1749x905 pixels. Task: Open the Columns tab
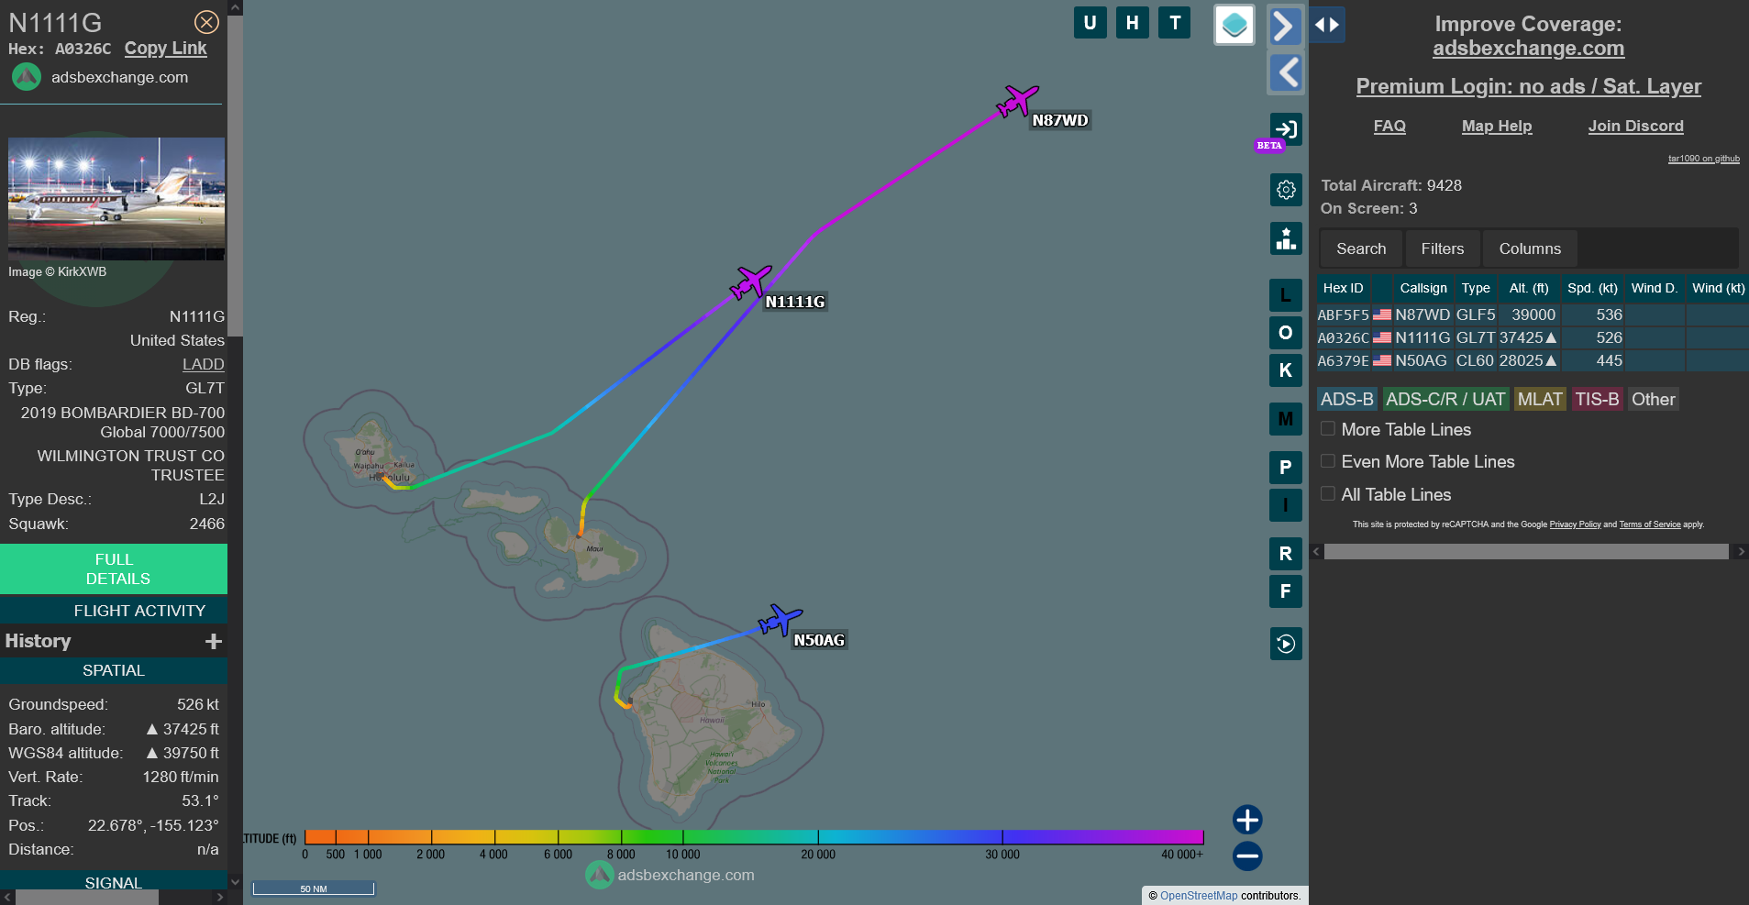[x=1530, y=248]
